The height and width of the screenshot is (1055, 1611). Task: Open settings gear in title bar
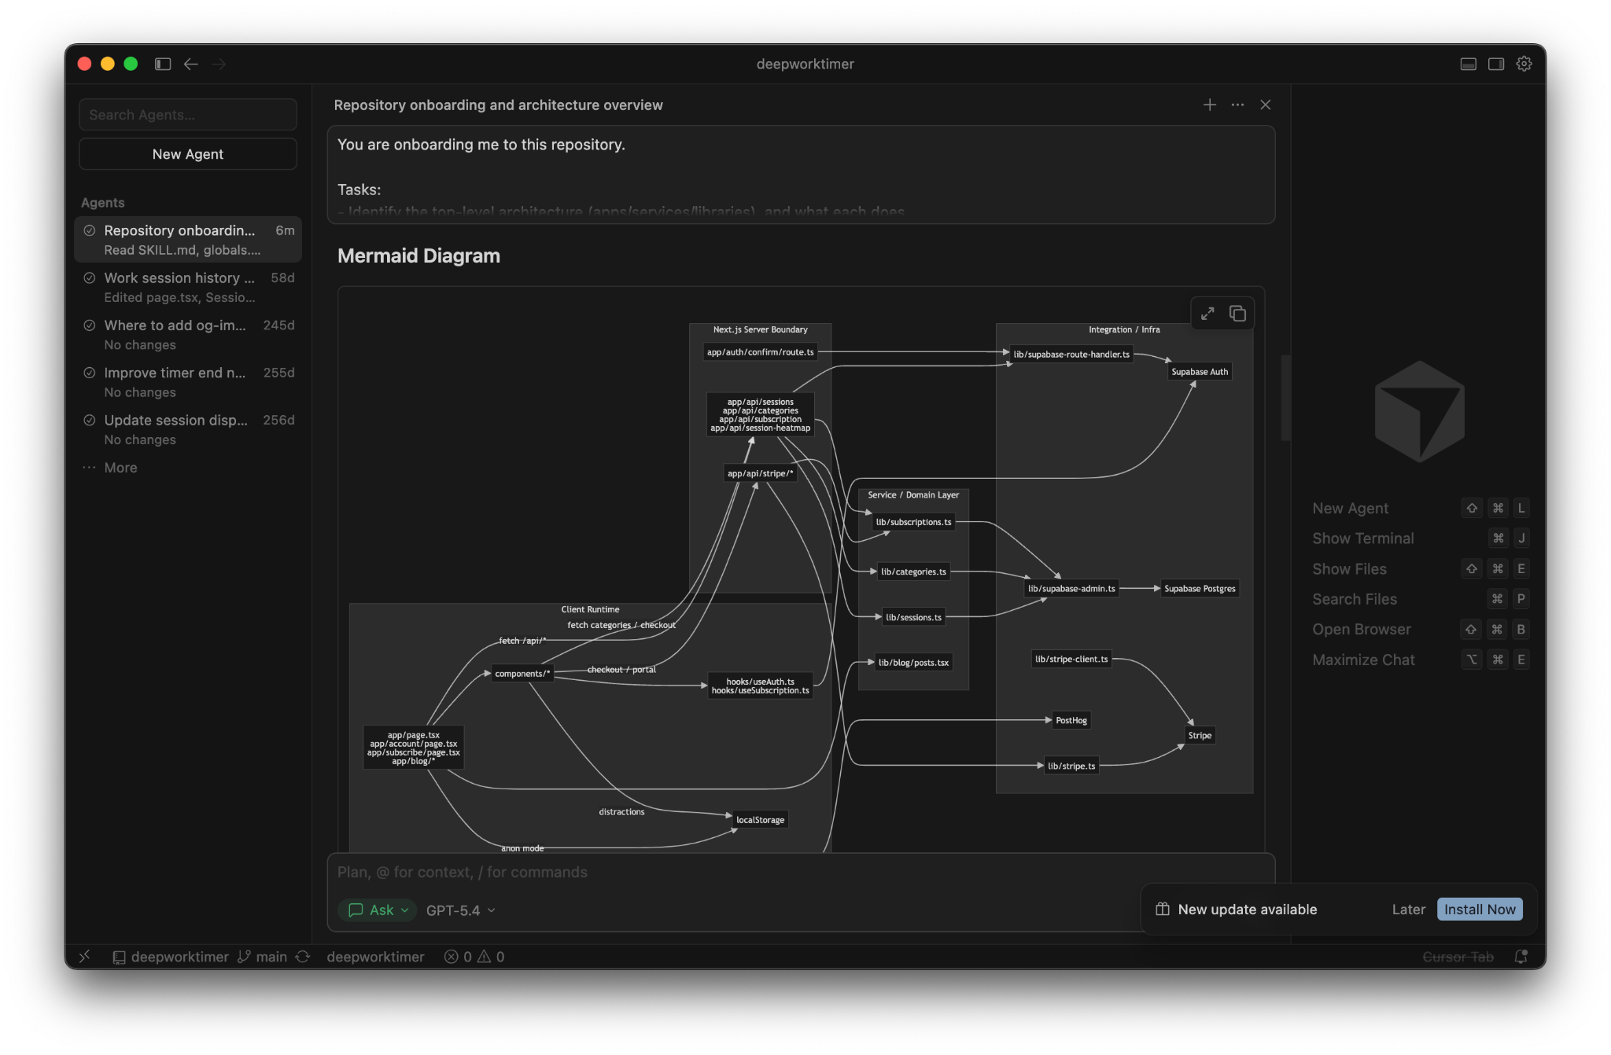pyautogui.click(x=1524, y=64)
